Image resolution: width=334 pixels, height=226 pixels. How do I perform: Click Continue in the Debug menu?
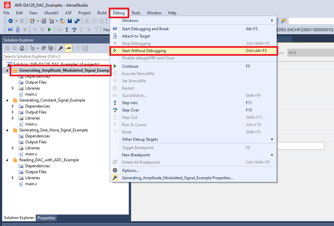193,66
